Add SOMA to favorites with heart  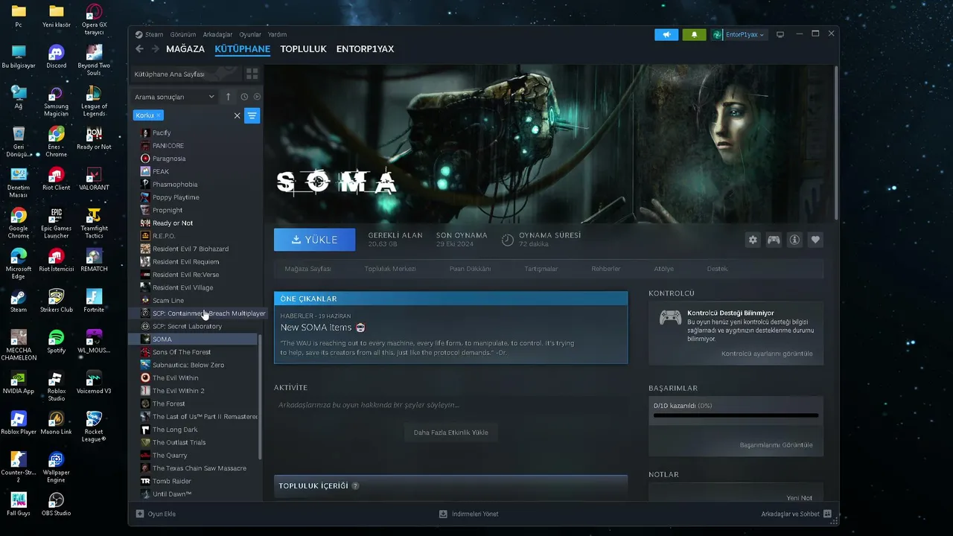(815, 240)
